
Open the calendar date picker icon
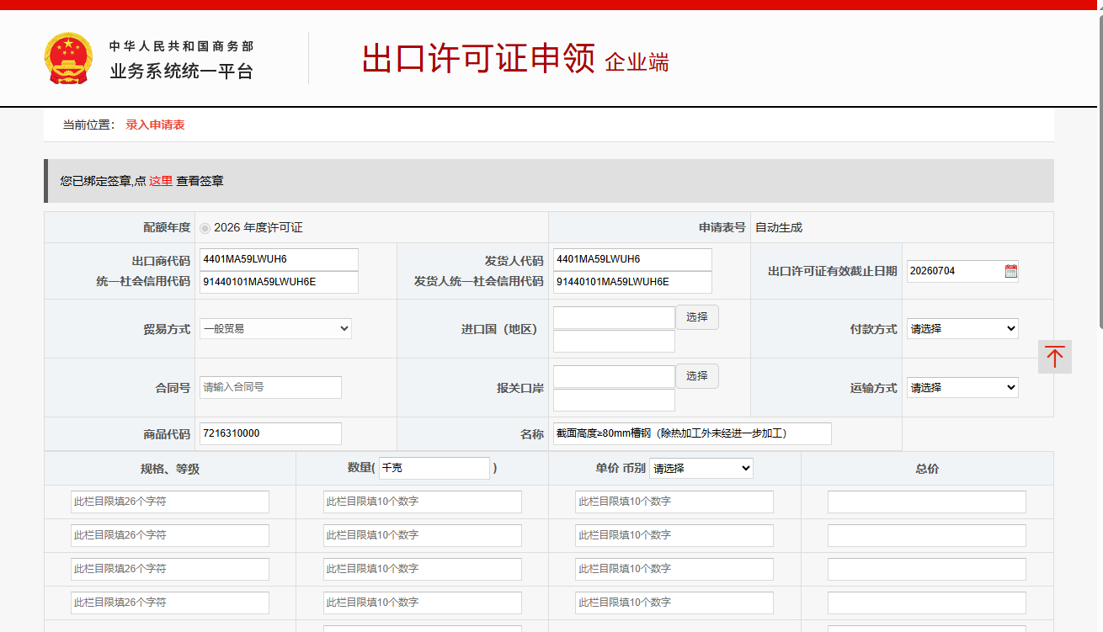(1010, 271)
